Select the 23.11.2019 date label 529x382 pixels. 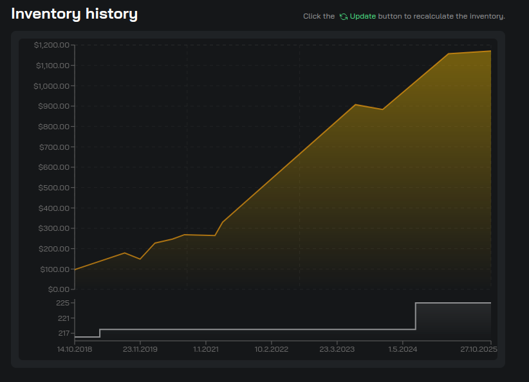(140, 349)
